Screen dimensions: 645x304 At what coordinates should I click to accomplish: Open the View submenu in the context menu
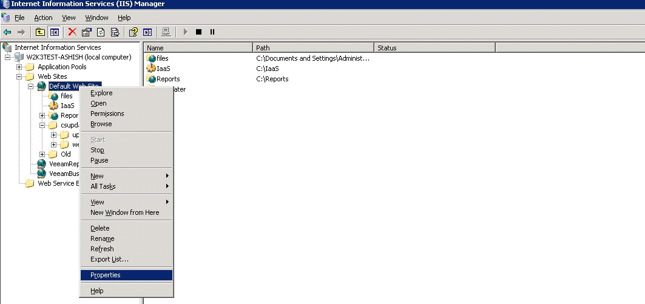coord(126,202)
